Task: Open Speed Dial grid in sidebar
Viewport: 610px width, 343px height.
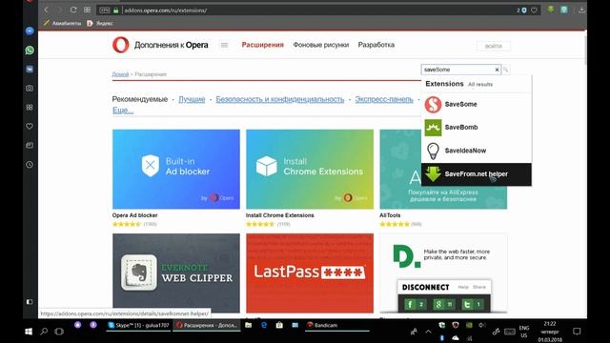Action: [x=30, y=108]
